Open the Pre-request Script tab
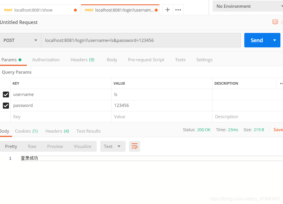Image resolution: width=283 pixels, height=204 pixels. [146, 60]
